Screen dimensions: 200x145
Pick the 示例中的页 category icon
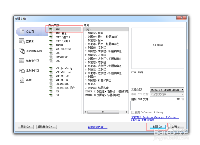point(22,70)
